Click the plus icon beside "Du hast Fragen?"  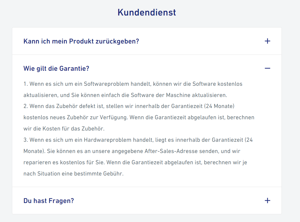point(267,200)
